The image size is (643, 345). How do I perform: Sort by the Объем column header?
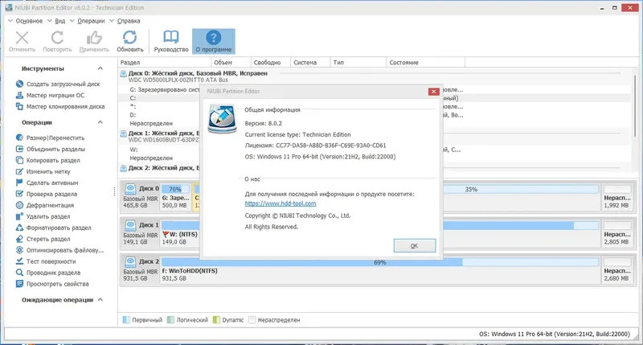pos(231,63)
